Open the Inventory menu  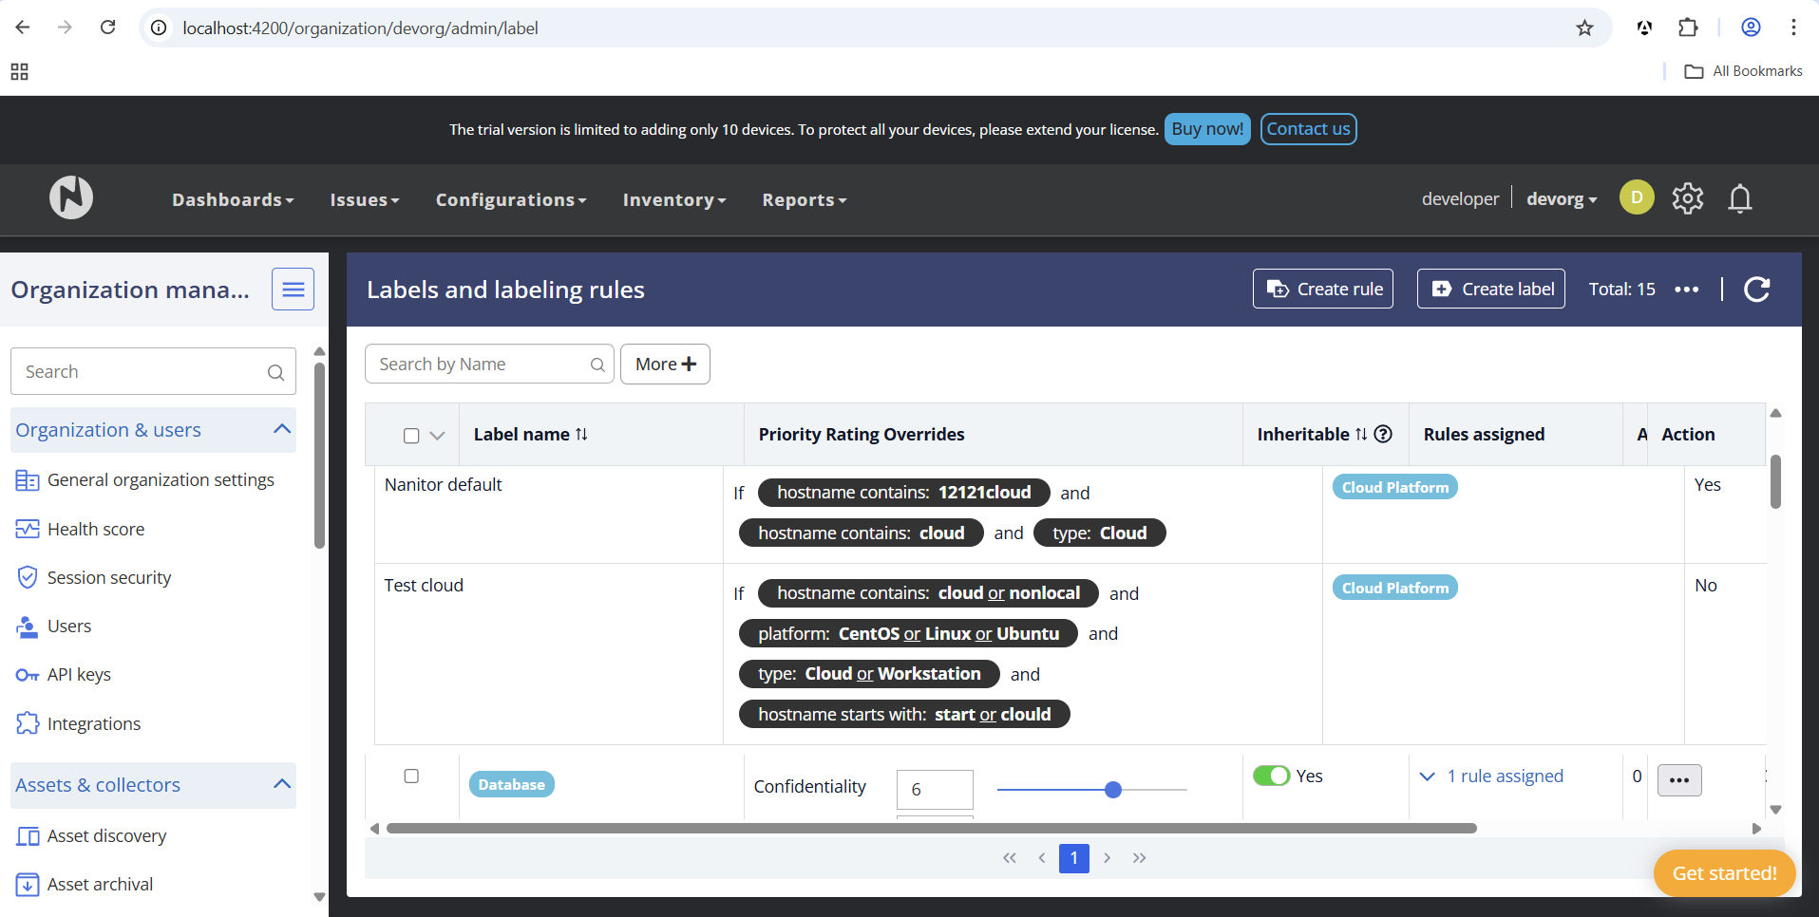[x=673, y=200]
